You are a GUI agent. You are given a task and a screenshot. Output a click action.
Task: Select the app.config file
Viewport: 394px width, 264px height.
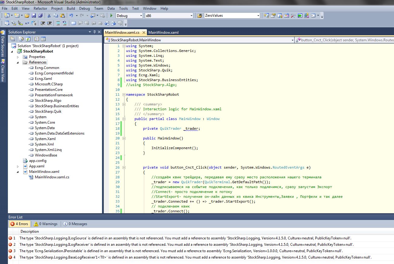click(38, 161)
